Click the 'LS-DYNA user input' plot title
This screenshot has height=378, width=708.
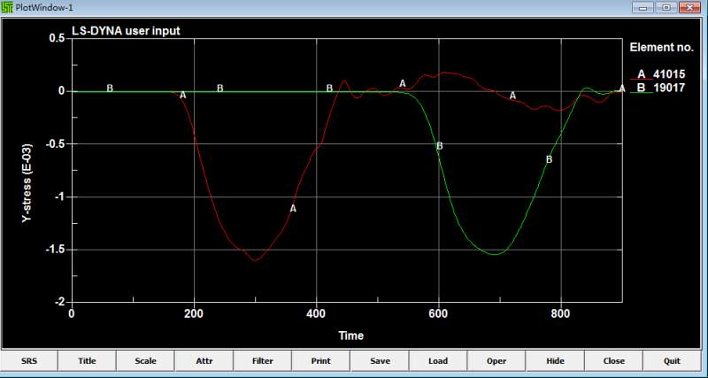[126, 31]
